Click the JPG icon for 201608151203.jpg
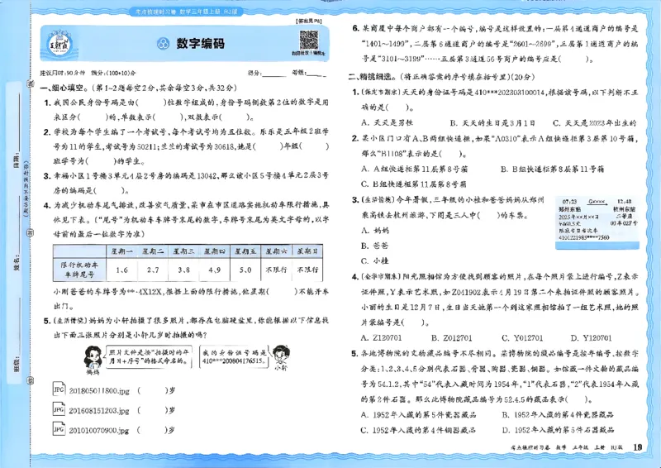The width and height of the screenshot is (661, 468). pyautogui.click(x=59, y=408)
